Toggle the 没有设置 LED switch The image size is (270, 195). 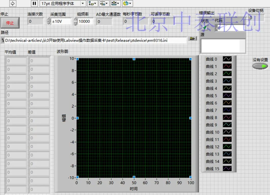(x=260, y=66)
